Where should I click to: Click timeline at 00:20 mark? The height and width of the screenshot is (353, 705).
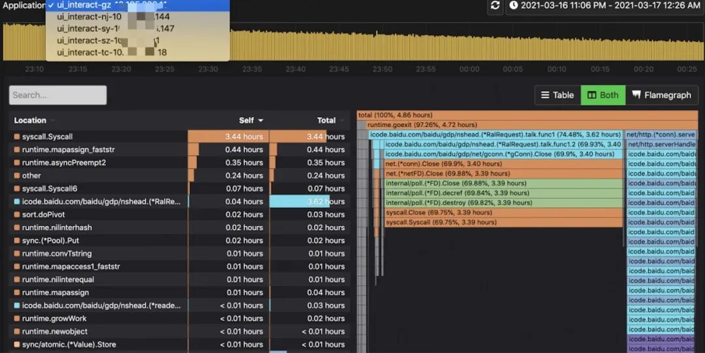pyautogui.click(x=644, y=69)
